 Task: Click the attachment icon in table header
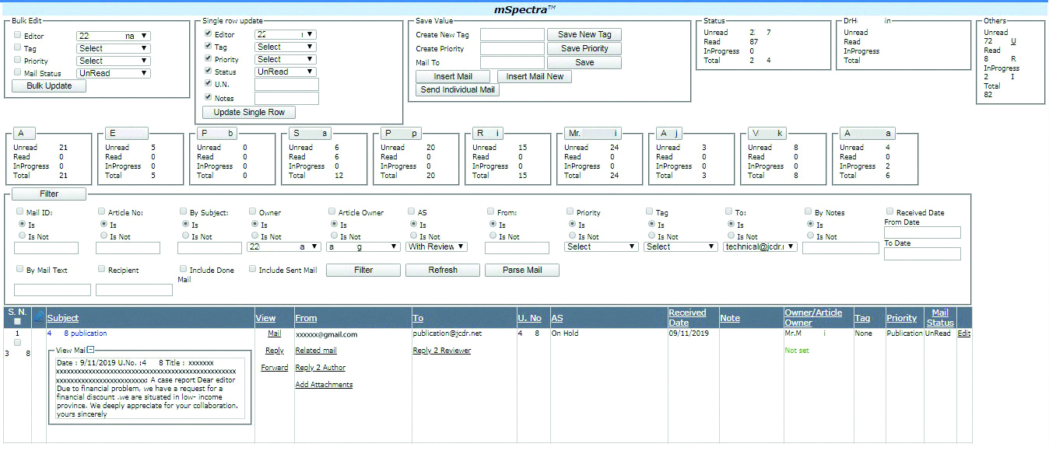tap(39, 317)
